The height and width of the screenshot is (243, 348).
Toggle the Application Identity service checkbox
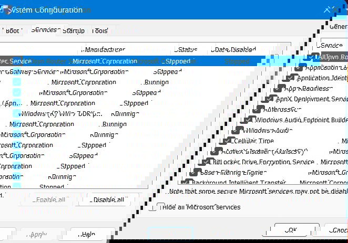pos(290,78)
